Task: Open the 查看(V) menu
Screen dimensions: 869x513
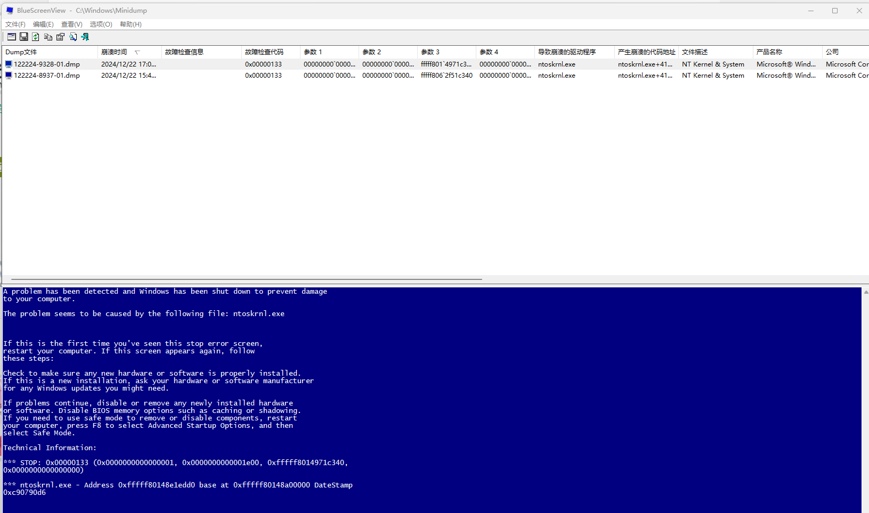Action: [71, 24]
